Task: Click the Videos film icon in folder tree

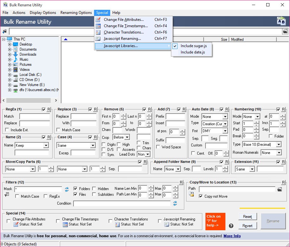Action: (x=16, y=70)
